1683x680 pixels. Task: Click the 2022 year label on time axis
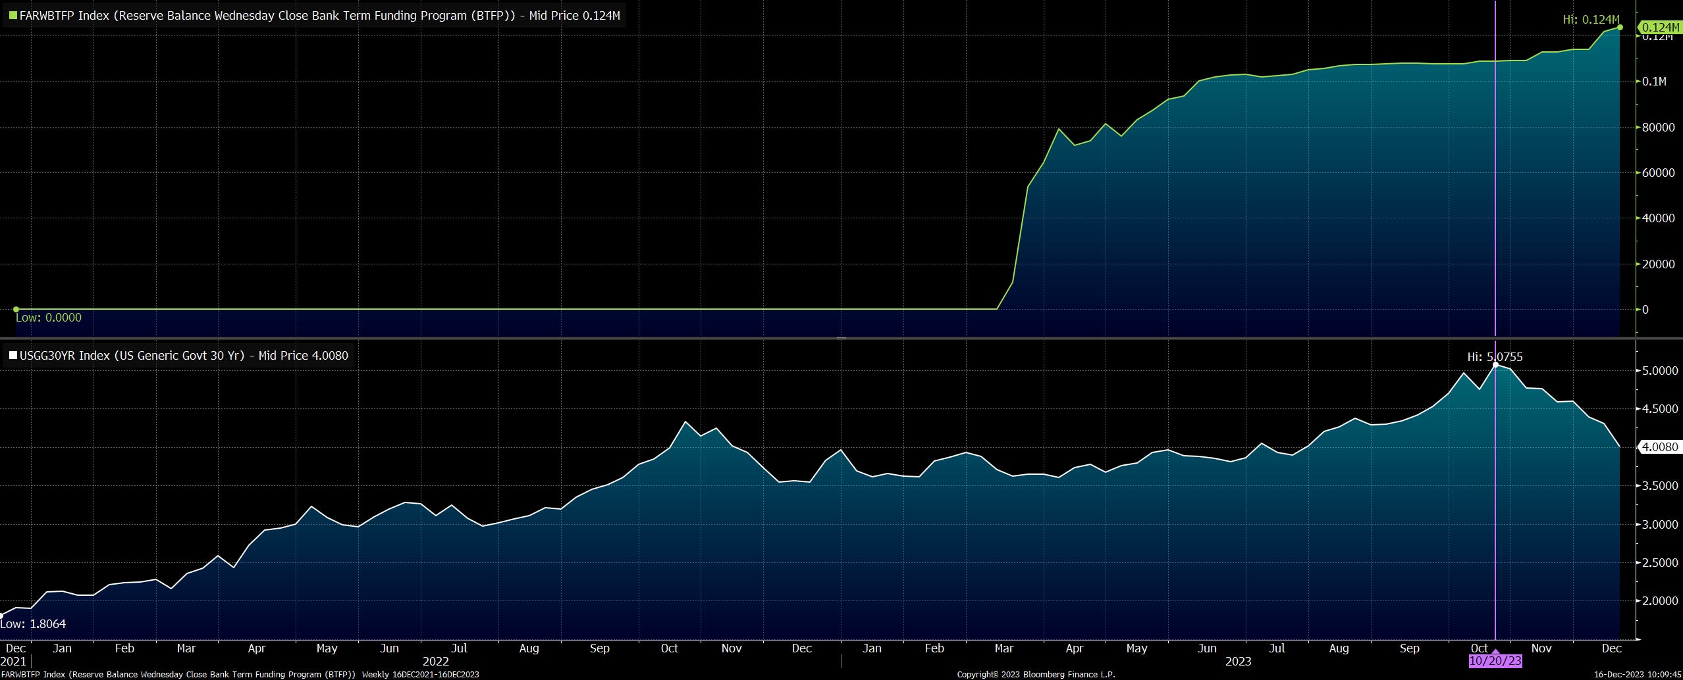pos(435,661)
